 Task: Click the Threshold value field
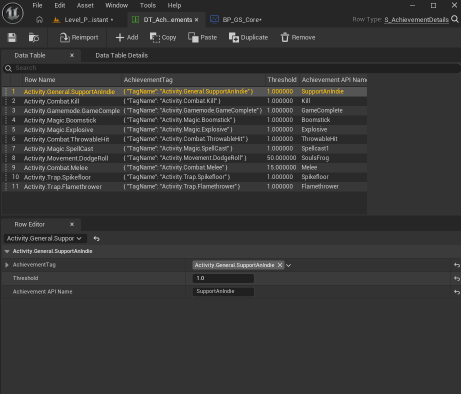[x=223, y=278]
